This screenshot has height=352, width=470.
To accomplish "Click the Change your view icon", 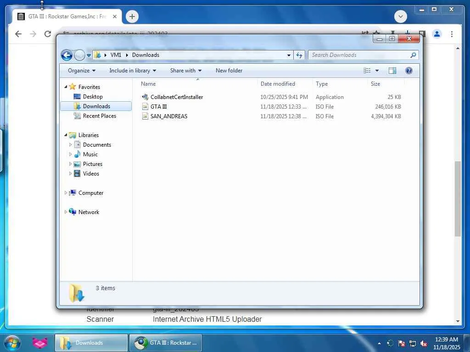I will point(367,70).
